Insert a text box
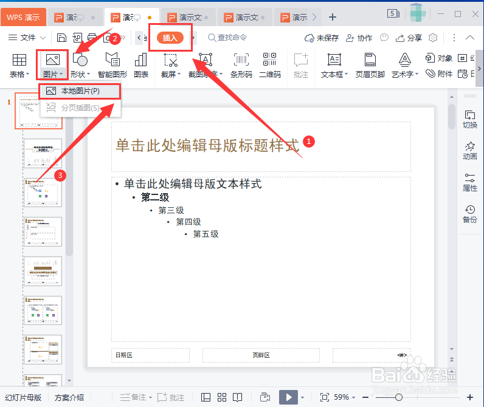 pyautogui.click(x=334, y=66)
